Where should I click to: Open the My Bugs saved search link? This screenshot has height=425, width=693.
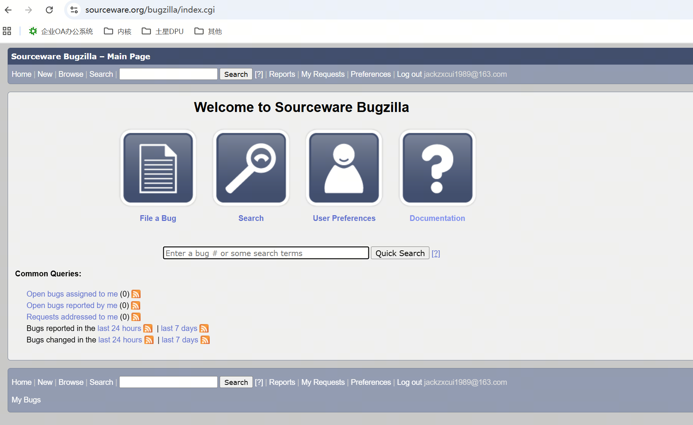26,400
